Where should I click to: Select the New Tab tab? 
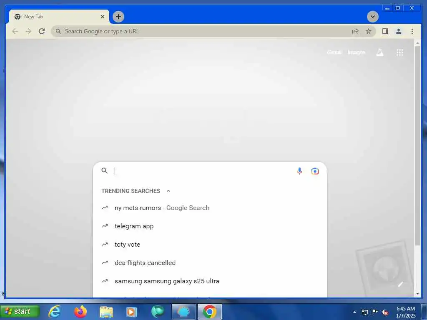(59, 17)
